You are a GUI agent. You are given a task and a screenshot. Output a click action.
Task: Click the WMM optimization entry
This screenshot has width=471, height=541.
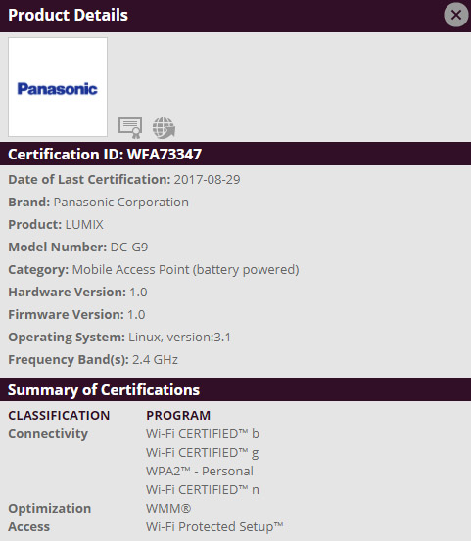click(x=168, y=509)
